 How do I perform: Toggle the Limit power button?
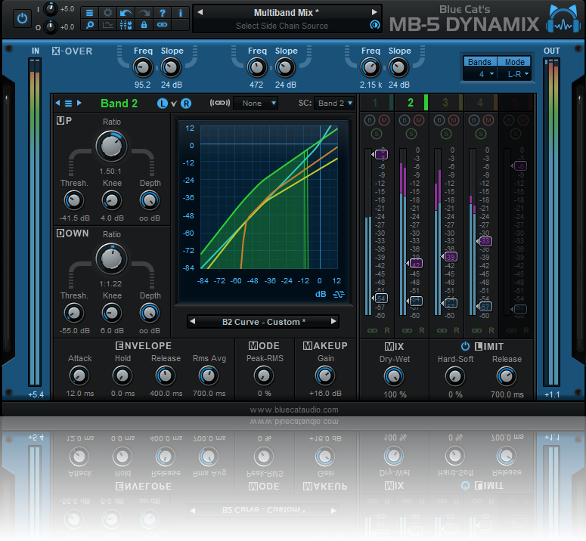[x=465, y=346]
